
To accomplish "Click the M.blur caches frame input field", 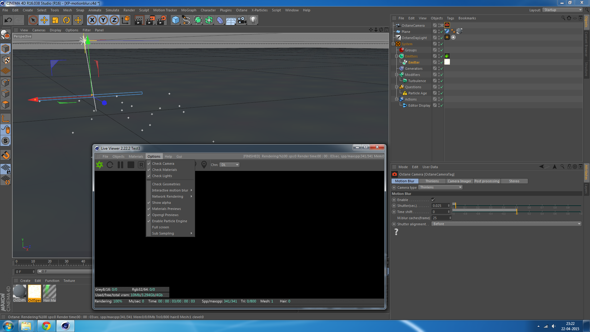I will coord(440,218).
